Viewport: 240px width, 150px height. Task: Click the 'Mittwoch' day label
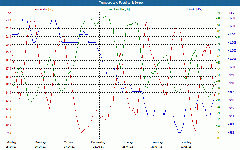(70, 142)
